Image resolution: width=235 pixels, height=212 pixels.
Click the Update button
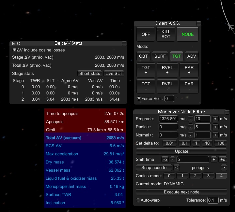click(181, 151)
